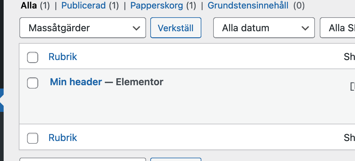Open the Min header template
Image resolution: width=355 pixels, height=161 pixels.
(76, 82)
